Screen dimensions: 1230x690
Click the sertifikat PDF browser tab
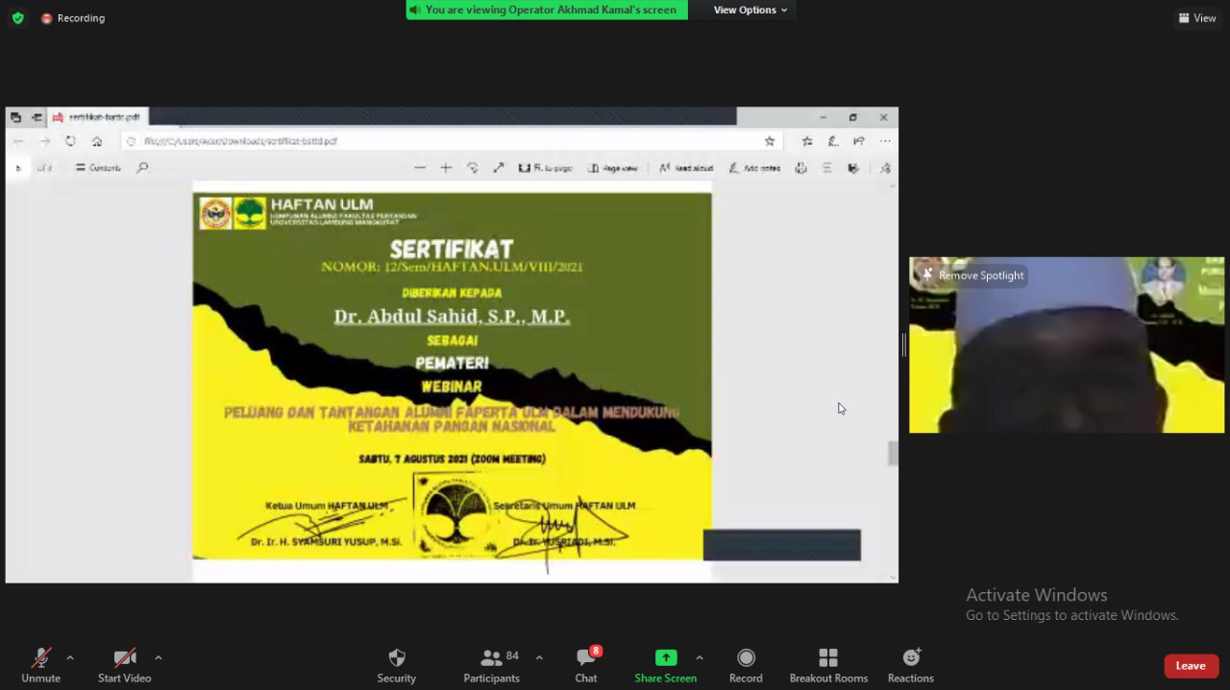(96, 117)
